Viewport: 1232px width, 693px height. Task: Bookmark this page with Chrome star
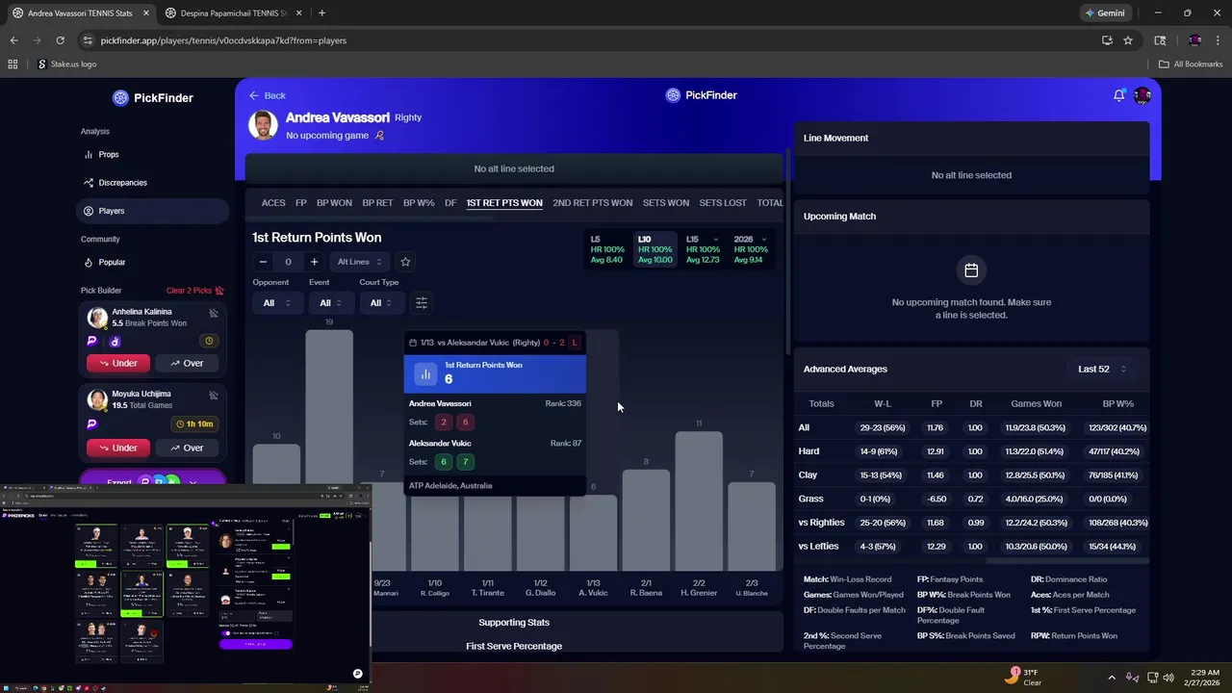(x=1128, y=40)
